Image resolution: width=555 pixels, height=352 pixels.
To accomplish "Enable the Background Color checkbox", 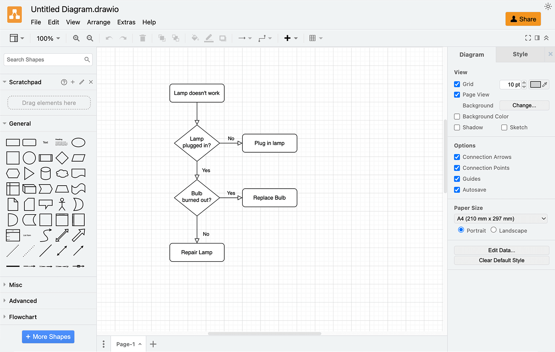I will point(457,116).
